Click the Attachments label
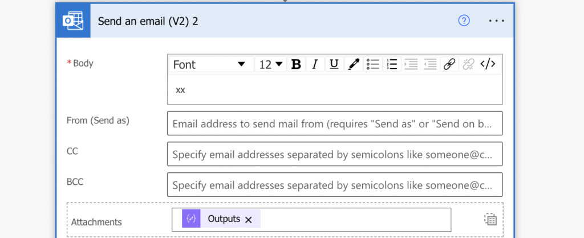 pyautogui.click(x=96, y=223)
